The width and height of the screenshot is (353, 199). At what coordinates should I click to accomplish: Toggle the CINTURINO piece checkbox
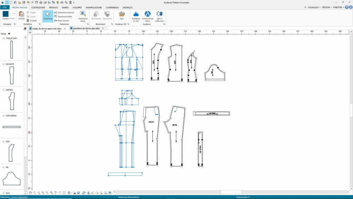point(3,116)
